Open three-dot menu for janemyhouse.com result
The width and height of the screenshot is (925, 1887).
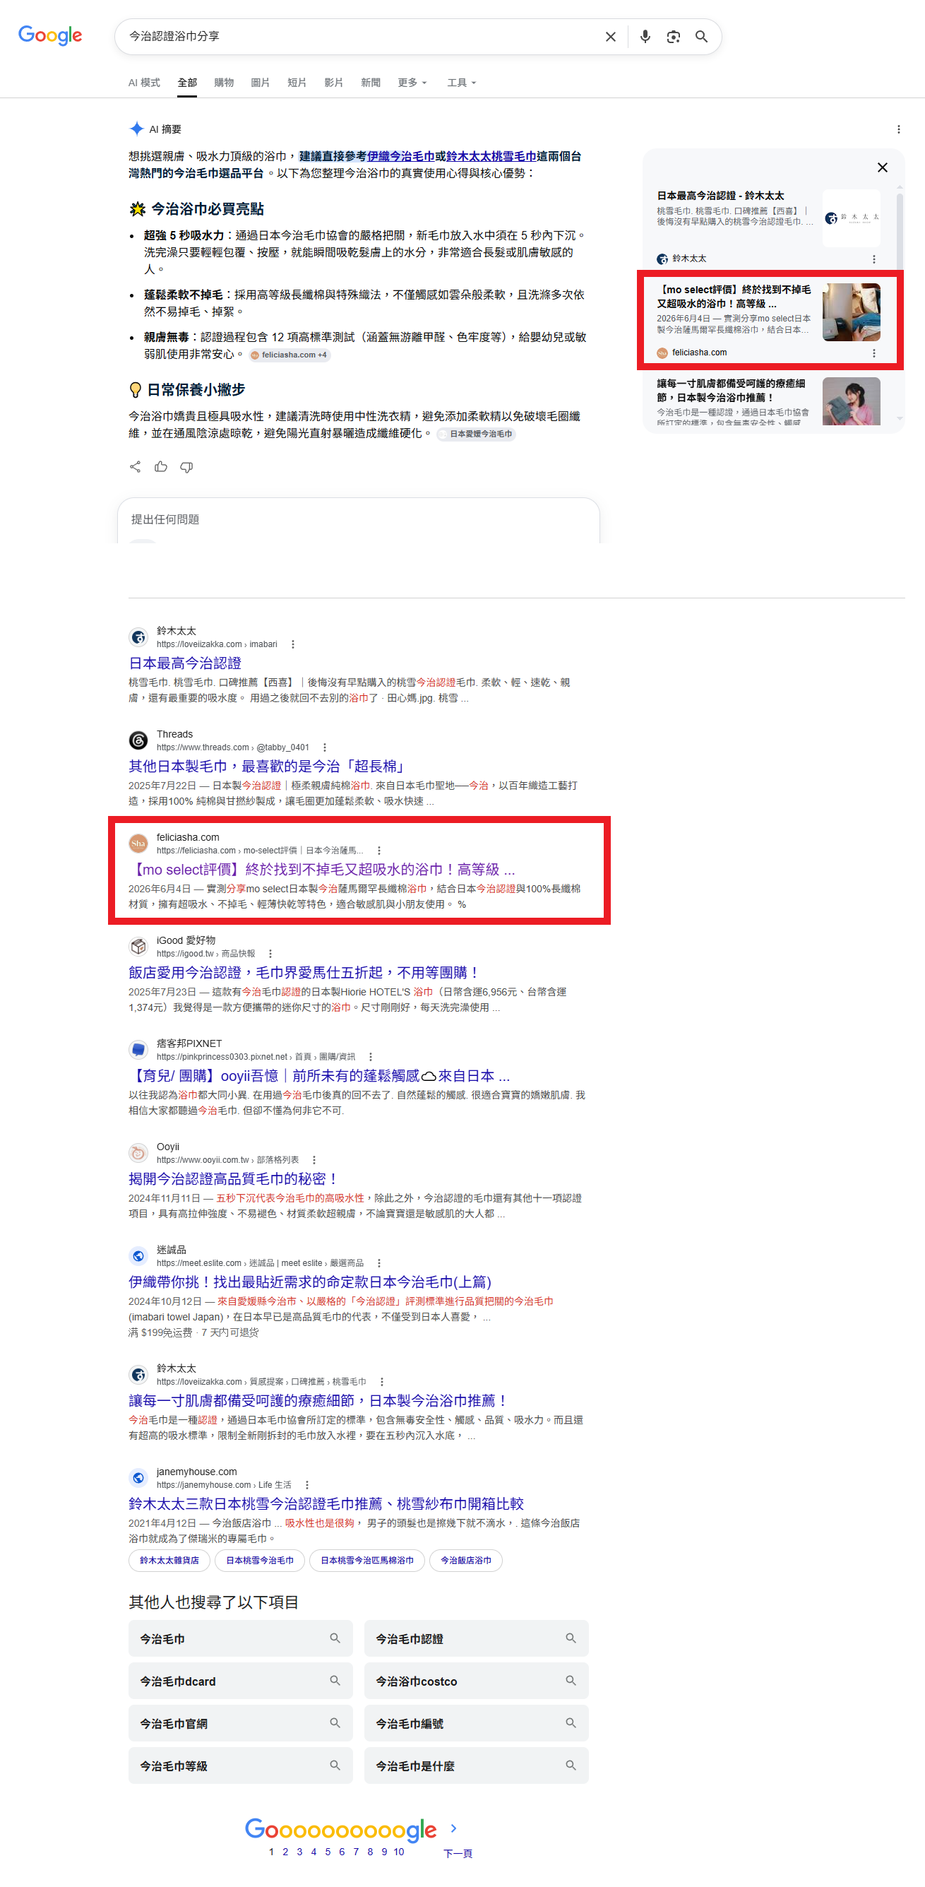pyautogui.click(x=307, y=1486)
